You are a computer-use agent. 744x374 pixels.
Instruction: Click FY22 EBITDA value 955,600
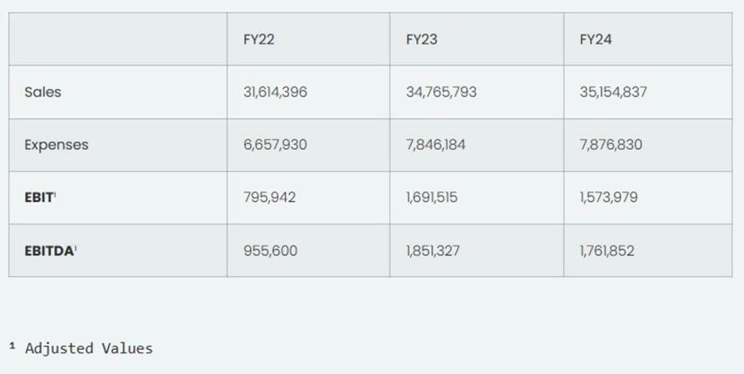tap(270, 251)
